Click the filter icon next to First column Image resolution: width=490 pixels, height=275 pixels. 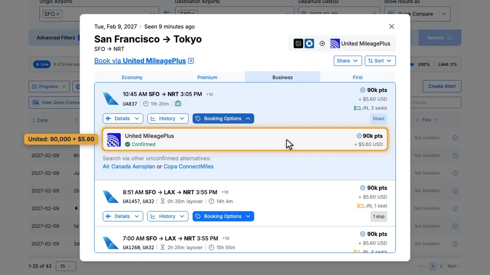435,120
